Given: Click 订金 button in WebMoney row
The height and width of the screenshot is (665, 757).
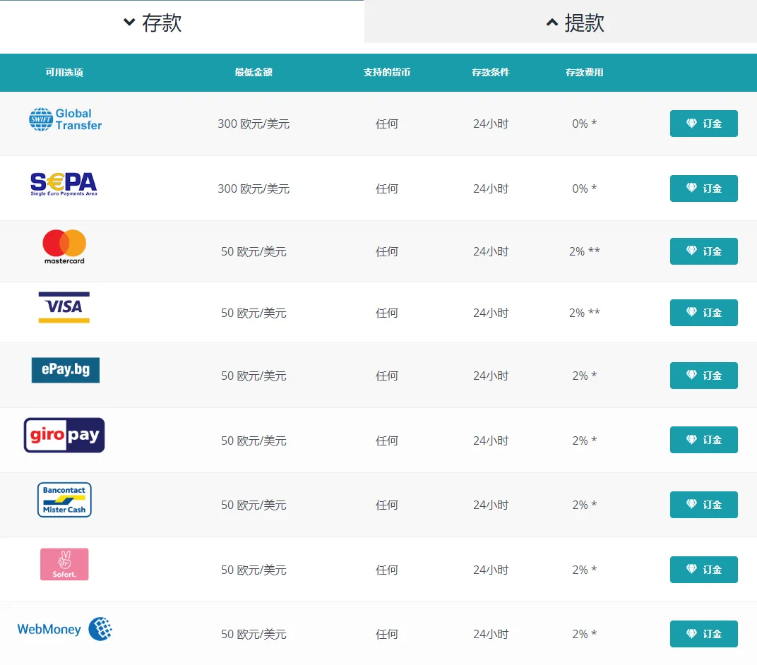Looking at the screenshot, I should [703, 634].
